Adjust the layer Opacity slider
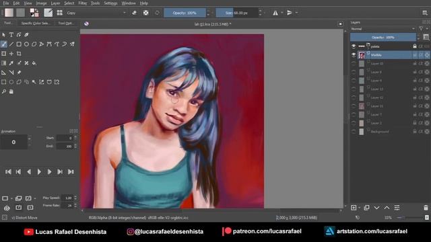The image size is (431, 242). click(x=383, y=38)
